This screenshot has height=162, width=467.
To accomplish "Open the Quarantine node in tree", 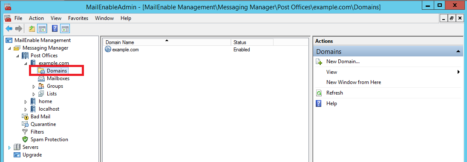I will pos(43,124).
